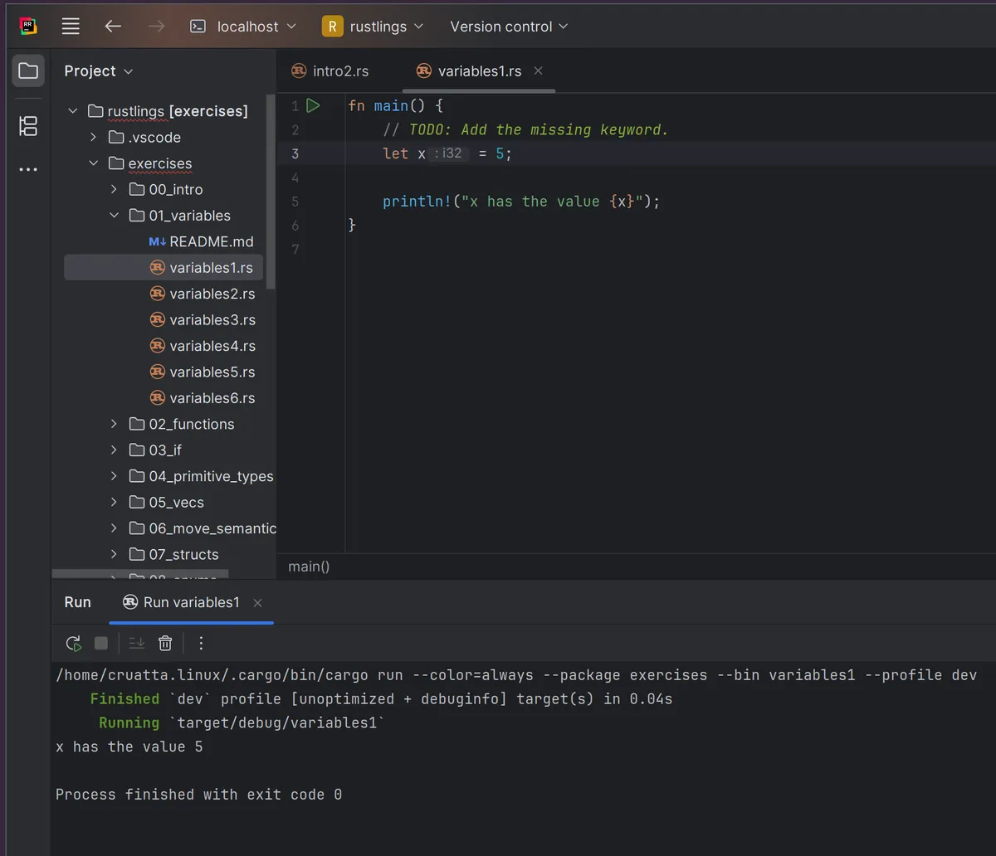Rerun variables1 with the rerun icon

click(x=74, y=643)
